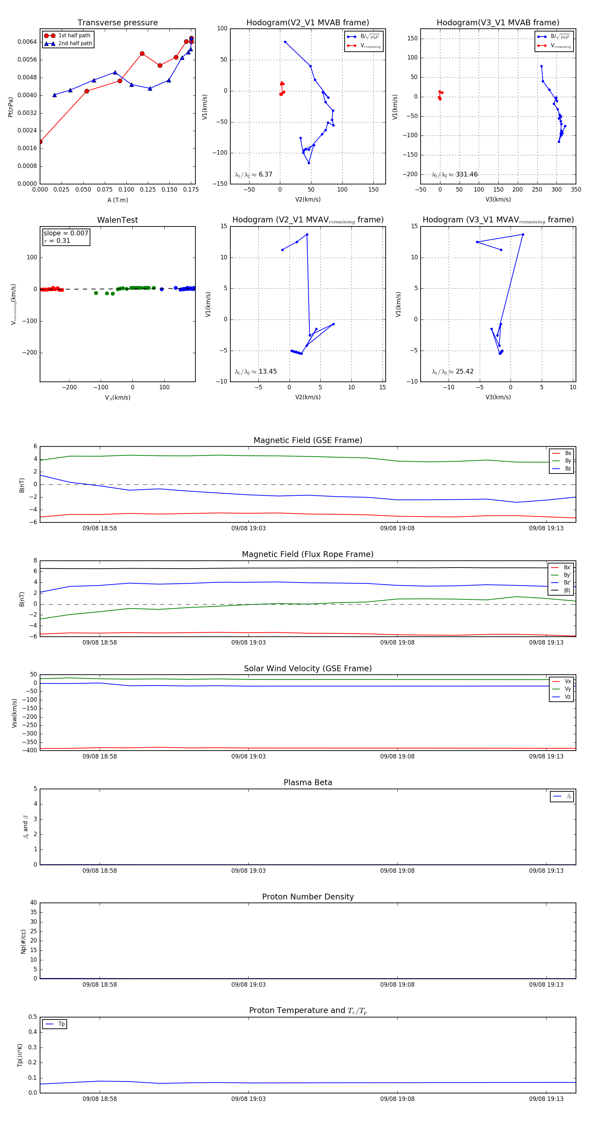Screen dimensions: 616x1129
Task: Click the "Magnetic Field (Flux Rope Frame)" title
Action: [308, 555]
